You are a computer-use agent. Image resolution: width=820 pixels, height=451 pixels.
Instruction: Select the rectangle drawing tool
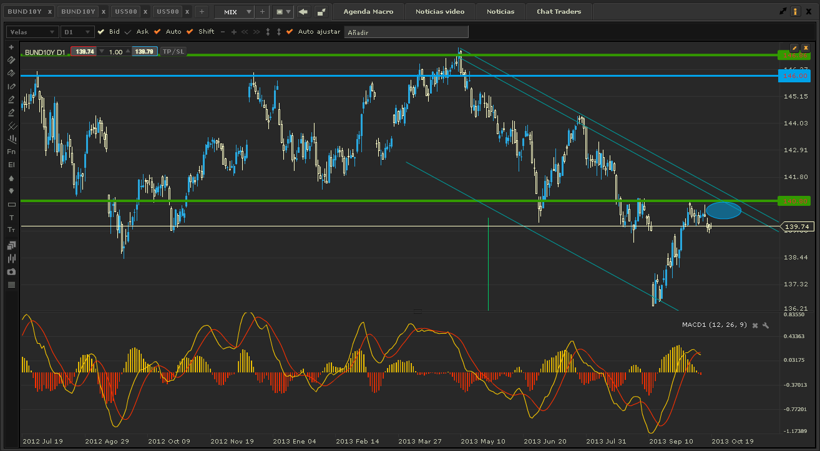pyautogui.click(x=11, y=205)
